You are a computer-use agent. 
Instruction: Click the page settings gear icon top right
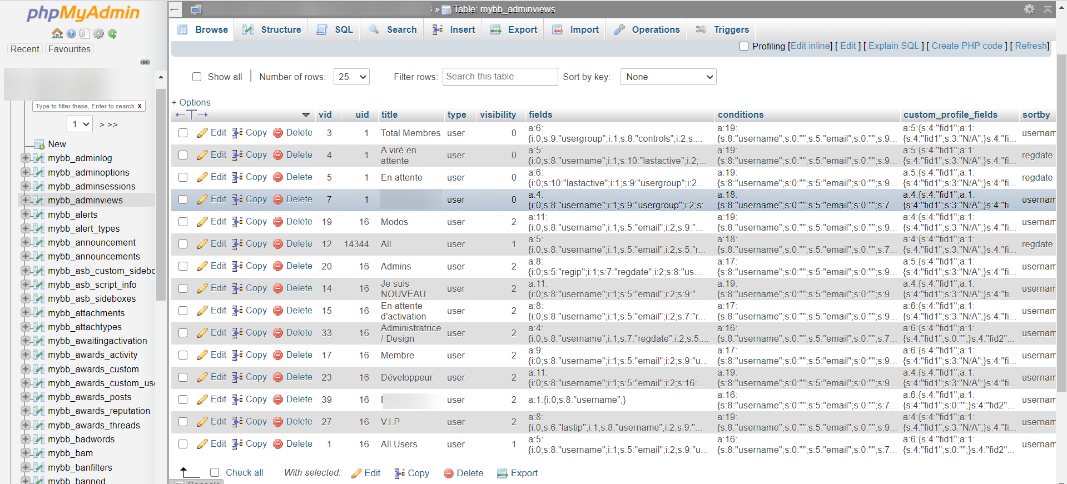1029,9
